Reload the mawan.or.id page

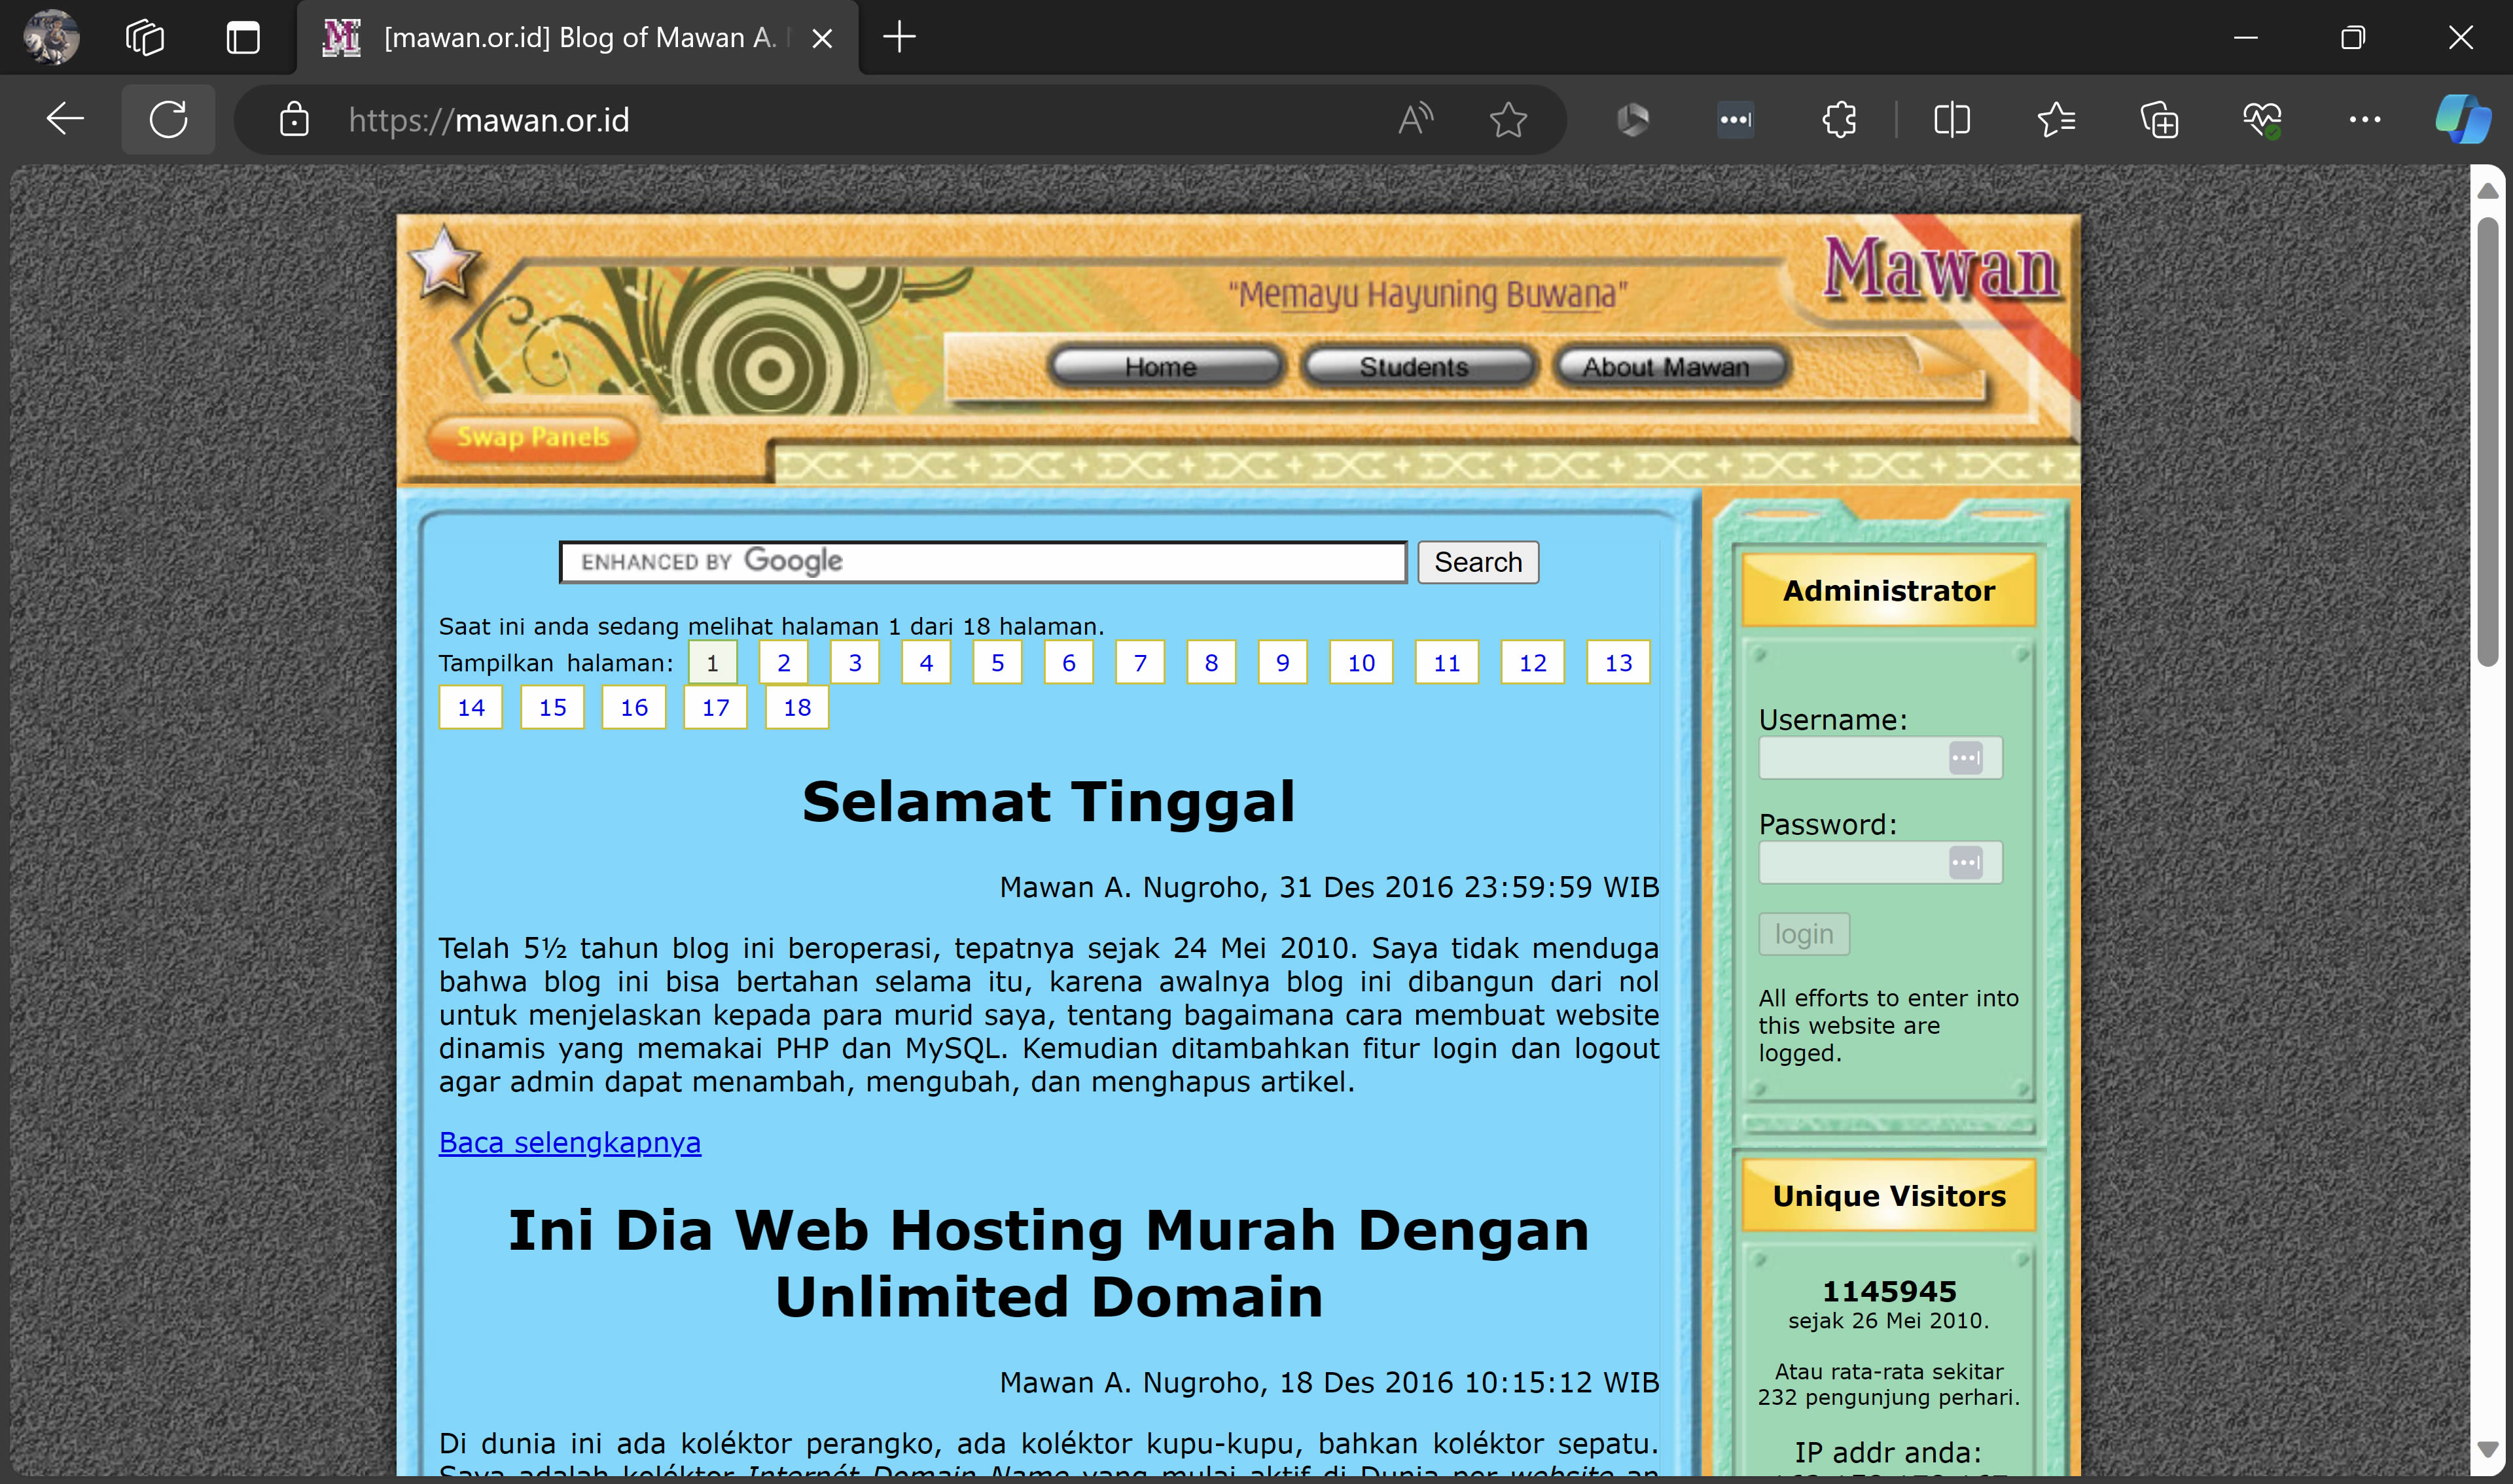168,119
